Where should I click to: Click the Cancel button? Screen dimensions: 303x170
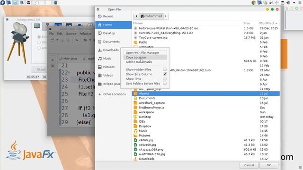click(x=249, y=165)
